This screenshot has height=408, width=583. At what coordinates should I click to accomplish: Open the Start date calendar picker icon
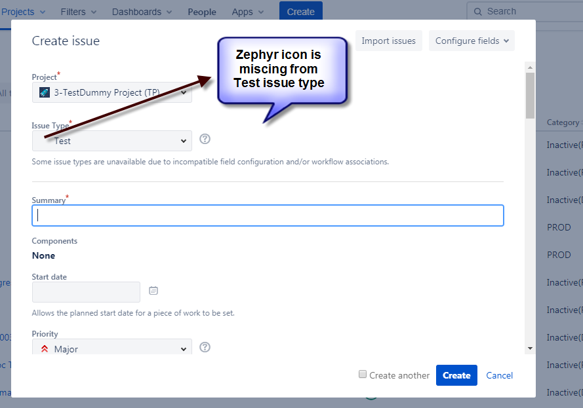click(x=153, y=290)
